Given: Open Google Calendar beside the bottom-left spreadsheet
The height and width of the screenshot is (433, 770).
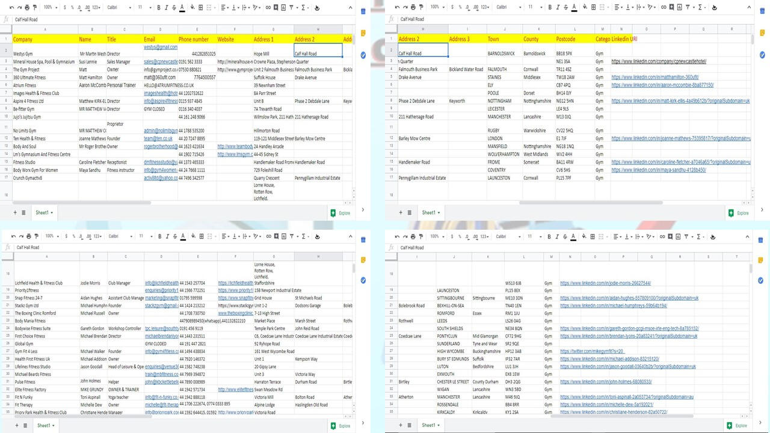Looking at the screenshot, I should click(x=363, y=240).
